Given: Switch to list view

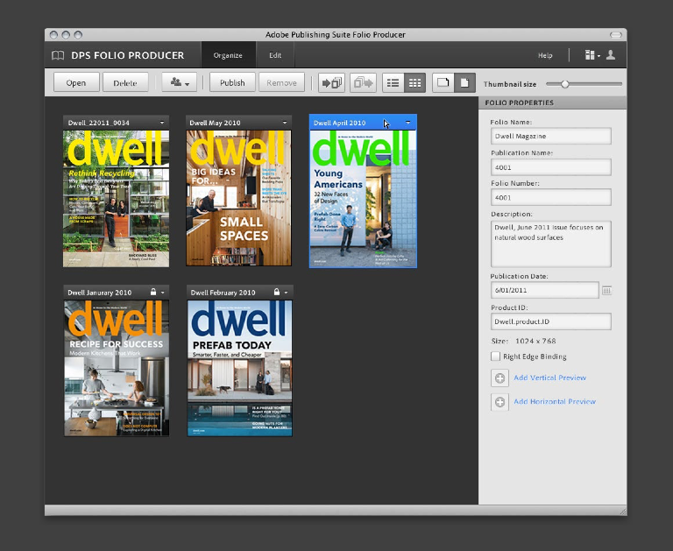Looking at the screenshot, I should pos(393,83).
